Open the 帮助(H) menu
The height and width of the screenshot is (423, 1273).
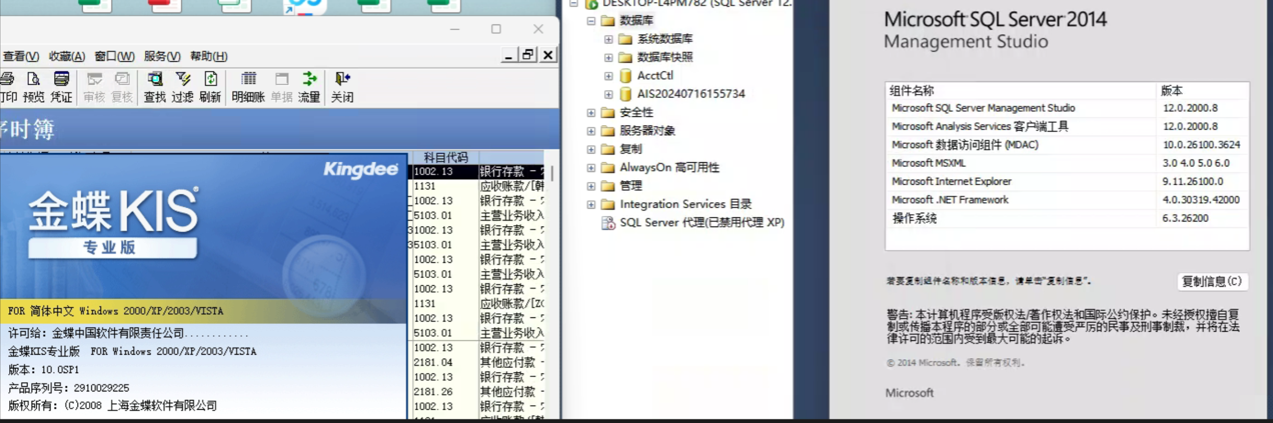209,56
